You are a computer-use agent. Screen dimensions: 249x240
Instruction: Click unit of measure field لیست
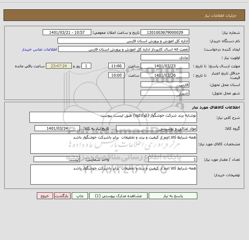coord(57,159)
